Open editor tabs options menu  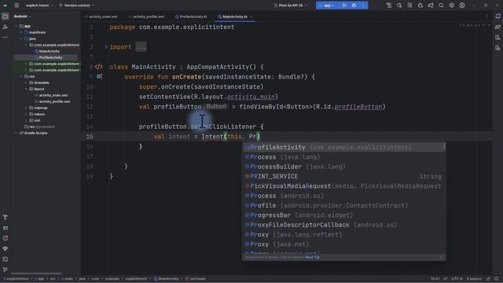tap(487, 17)
